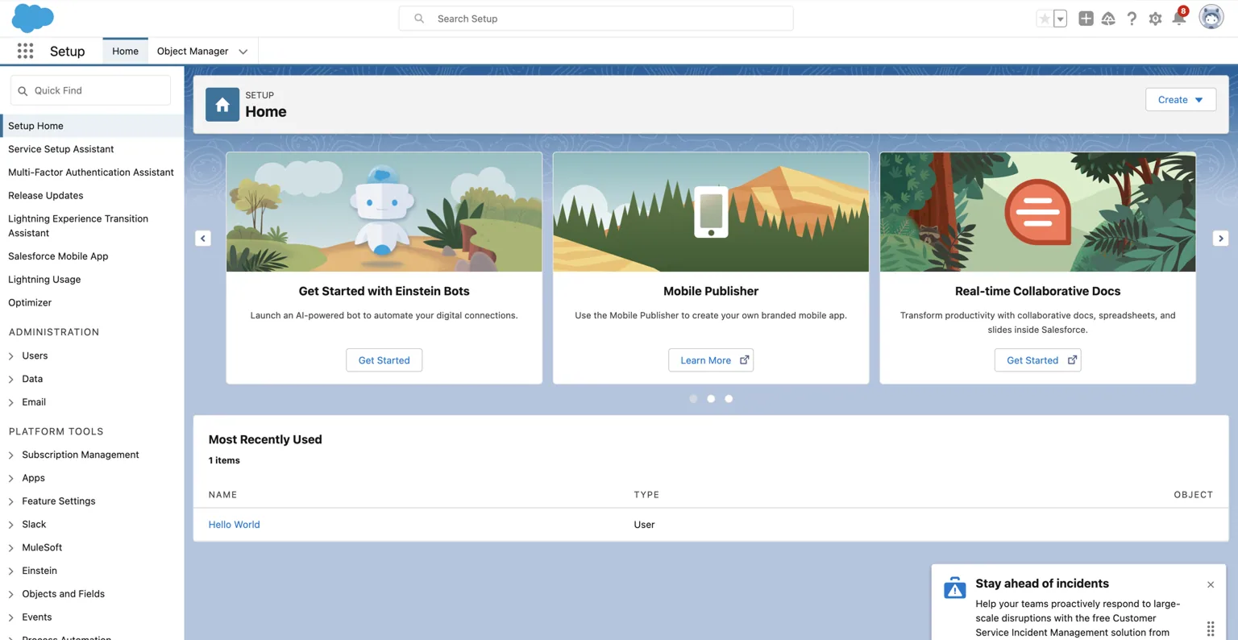Viewport: 1238px width, 640px height.
Task: Click Get Started for Einstein Bots
Action: click(x=384, y=360)
